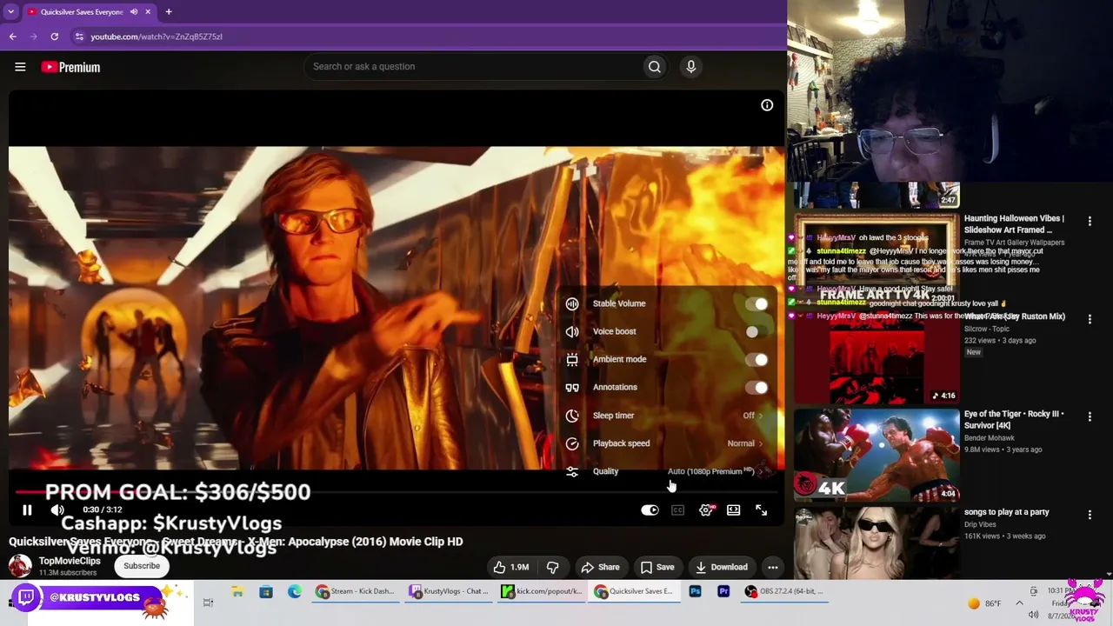Like the video with 1.9M likes
The image size is (1113, 626).
(510, 567)
